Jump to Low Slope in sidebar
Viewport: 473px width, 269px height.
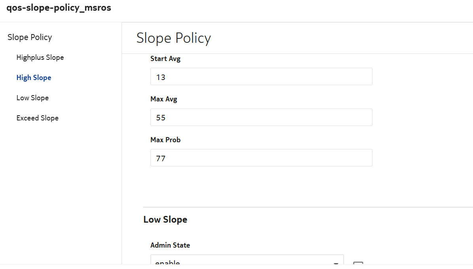pyautogui.click(x=32, y=98)
